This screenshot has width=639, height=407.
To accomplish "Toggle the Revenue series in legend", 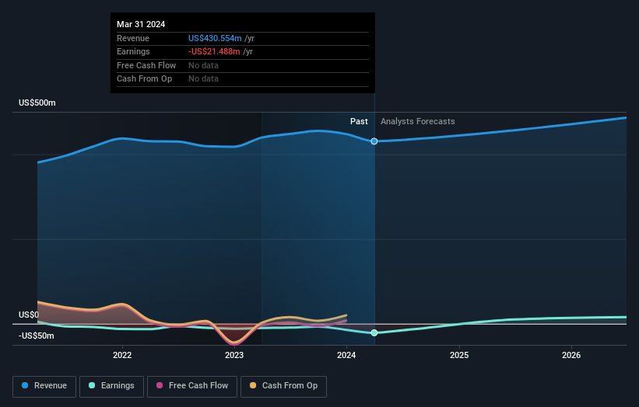I will point(44,386).
